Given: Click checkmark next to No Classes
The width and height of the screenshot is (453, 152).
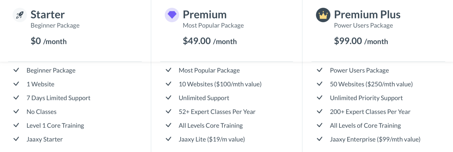Looking at the screenshot, I should pyautogui.click(x=16, y=112).
